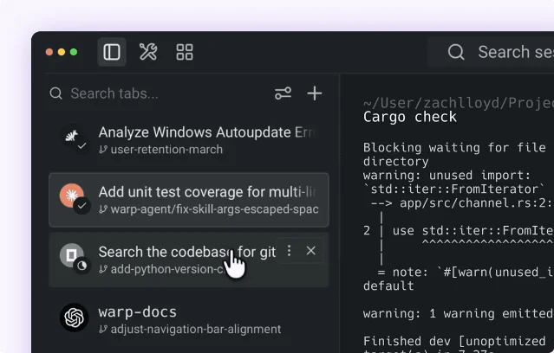This screenshot has height=353, width=554.
Task: Click the app/src/channel.rs file path
Action: tap(476, 203)
